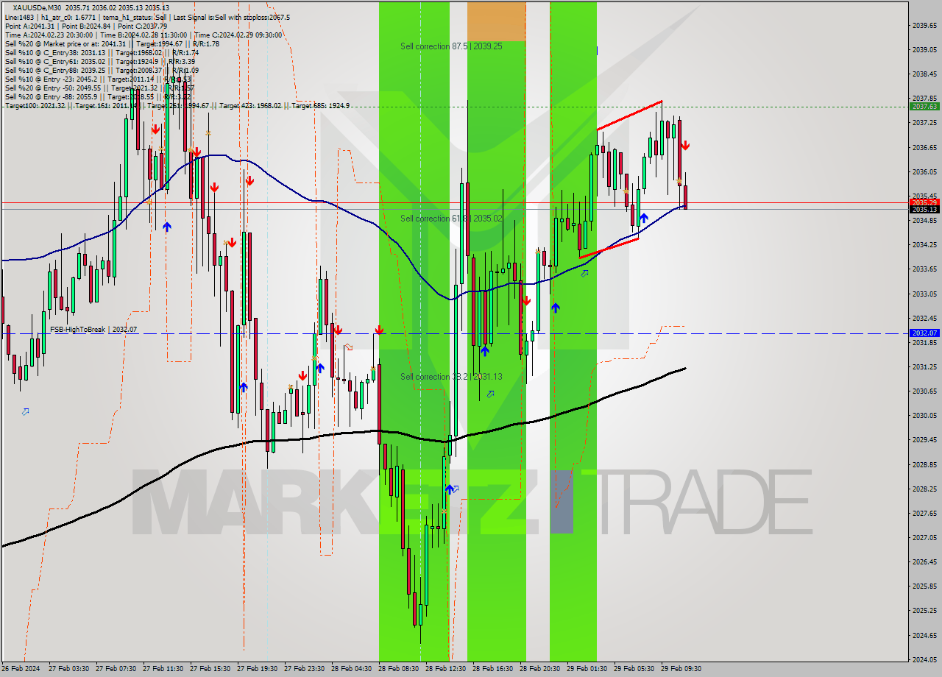Click the '27 Feb 15:30' time axis label

point(210,669)
